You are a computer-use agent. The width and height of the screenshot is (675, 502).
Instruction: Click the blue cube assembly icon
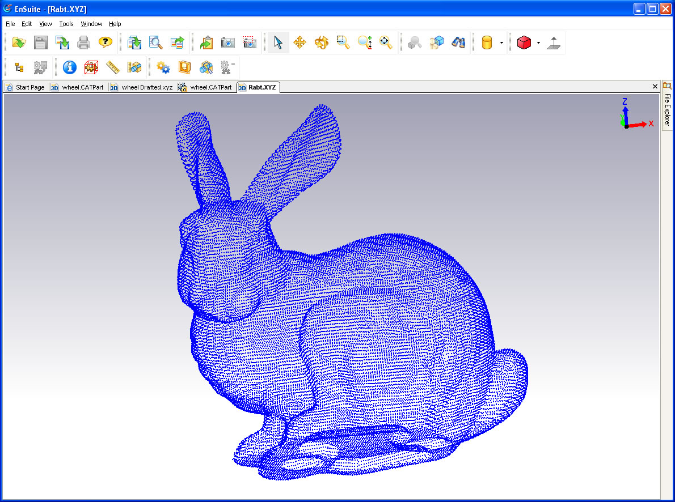[437, 42]
